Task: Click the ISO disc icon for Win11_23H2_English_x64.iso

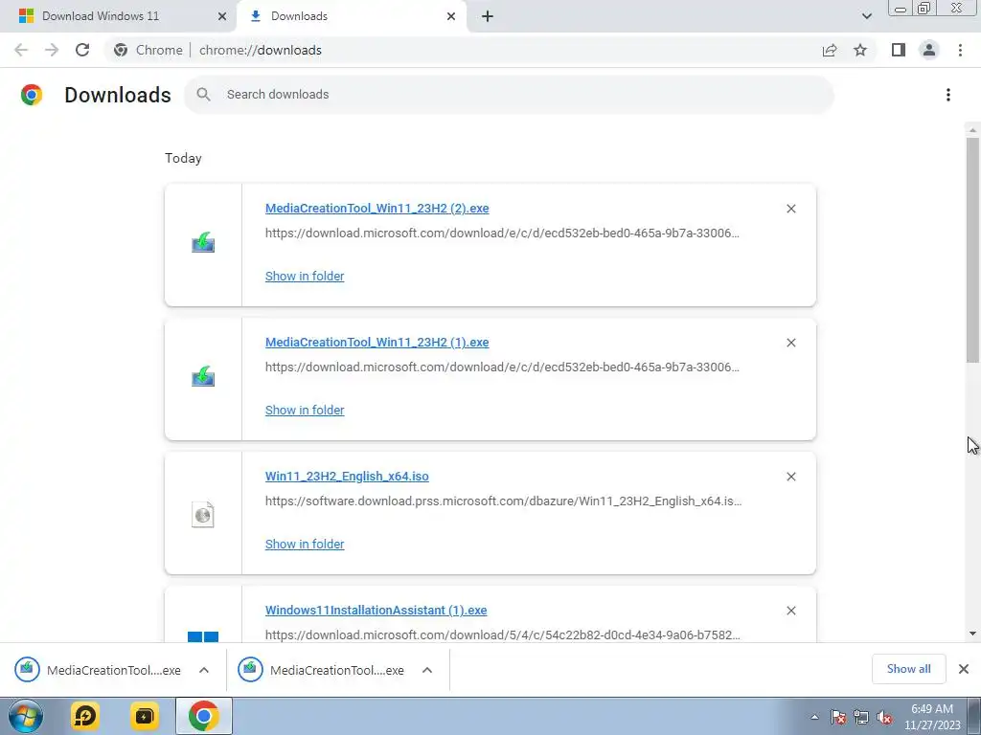Action: click(x=203, y=514)
